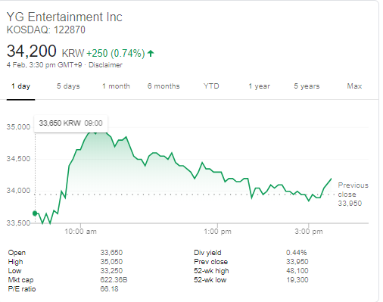Click the 34,200 price value
Viewport: 383px width, 302px height.
(32, 51)
